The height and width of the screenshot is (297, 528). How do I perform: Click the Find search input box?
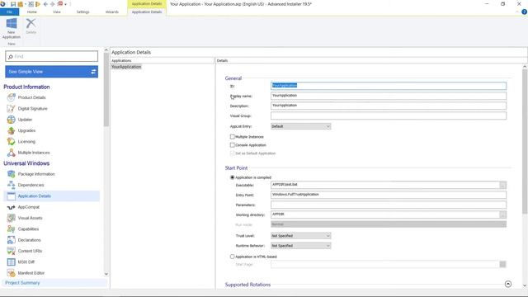click(51, 56)
